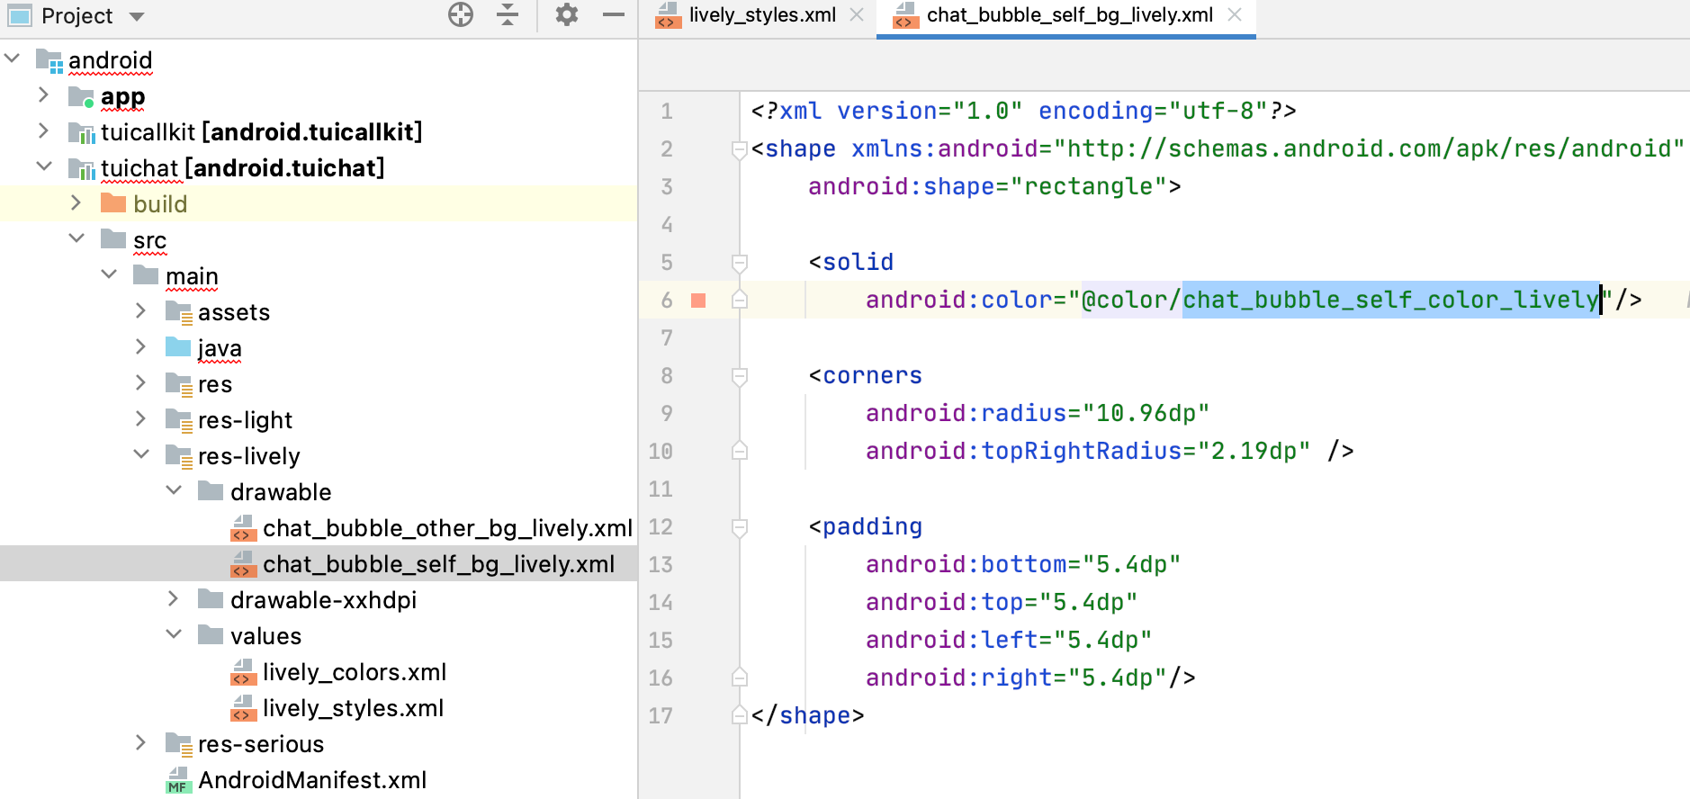This screenshot has height=799, width=1690.
Task: Open Project panel settings gear
Action: pos(566,15)
